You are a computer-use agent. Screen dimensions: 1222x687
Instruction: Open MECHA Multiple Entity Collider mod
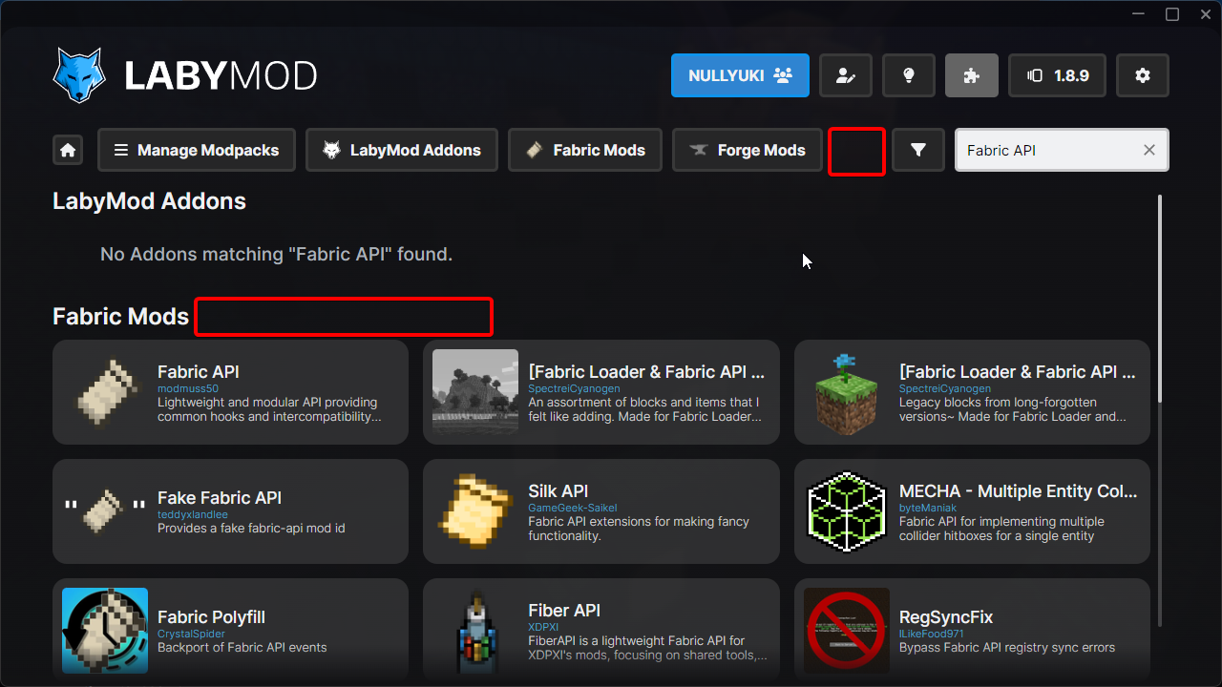(972, 511)
